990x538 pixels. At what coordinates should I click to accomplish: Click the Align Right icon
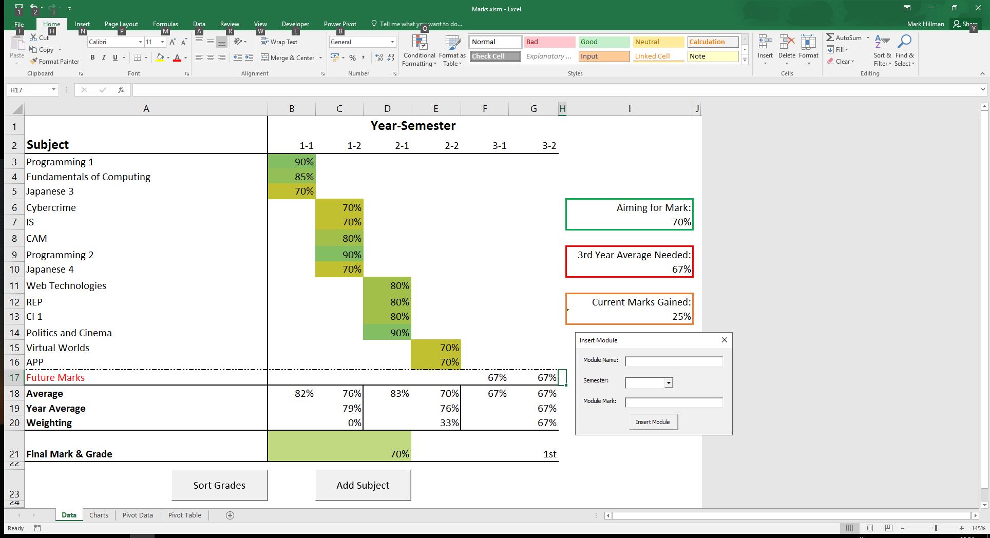(222, 57)
